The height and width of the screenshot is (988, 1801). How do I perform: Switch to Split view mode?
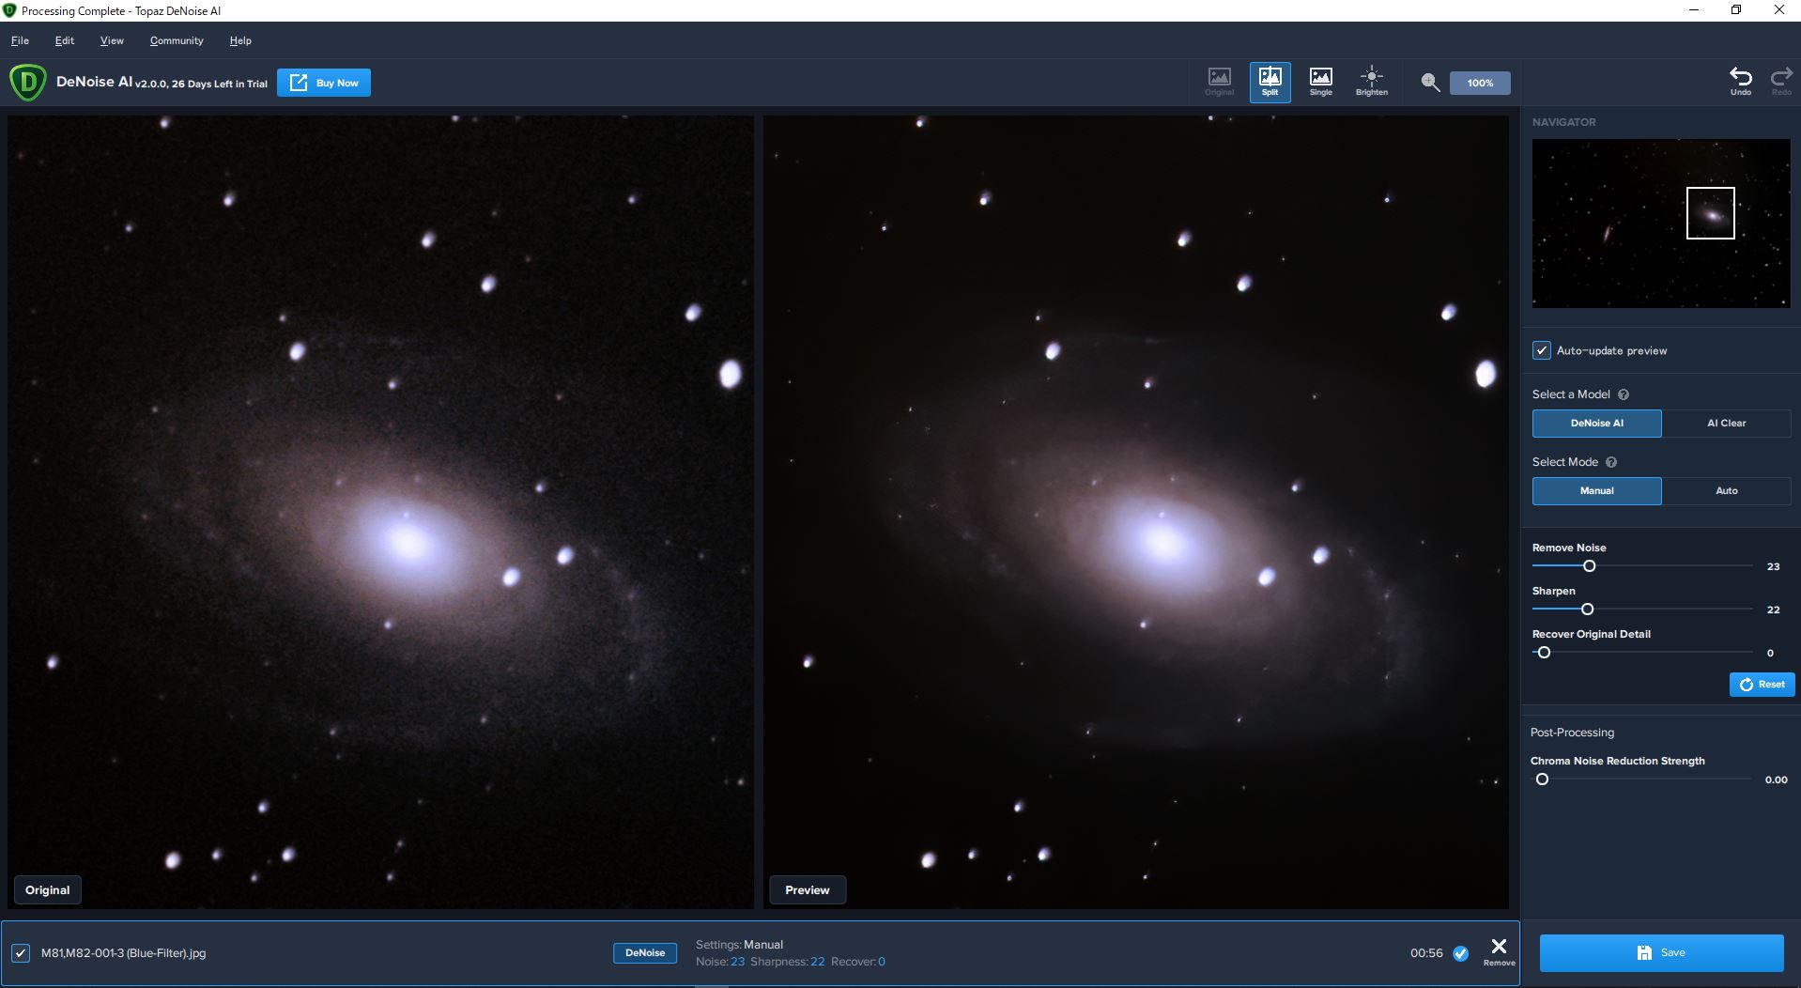(1270, 82)
